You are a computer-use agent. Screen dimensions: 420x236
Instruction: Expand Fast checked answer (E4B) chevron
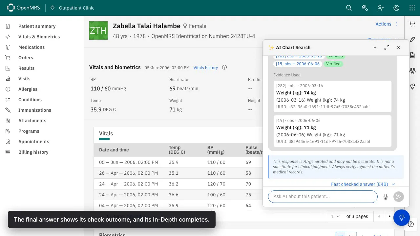(393, 185)
